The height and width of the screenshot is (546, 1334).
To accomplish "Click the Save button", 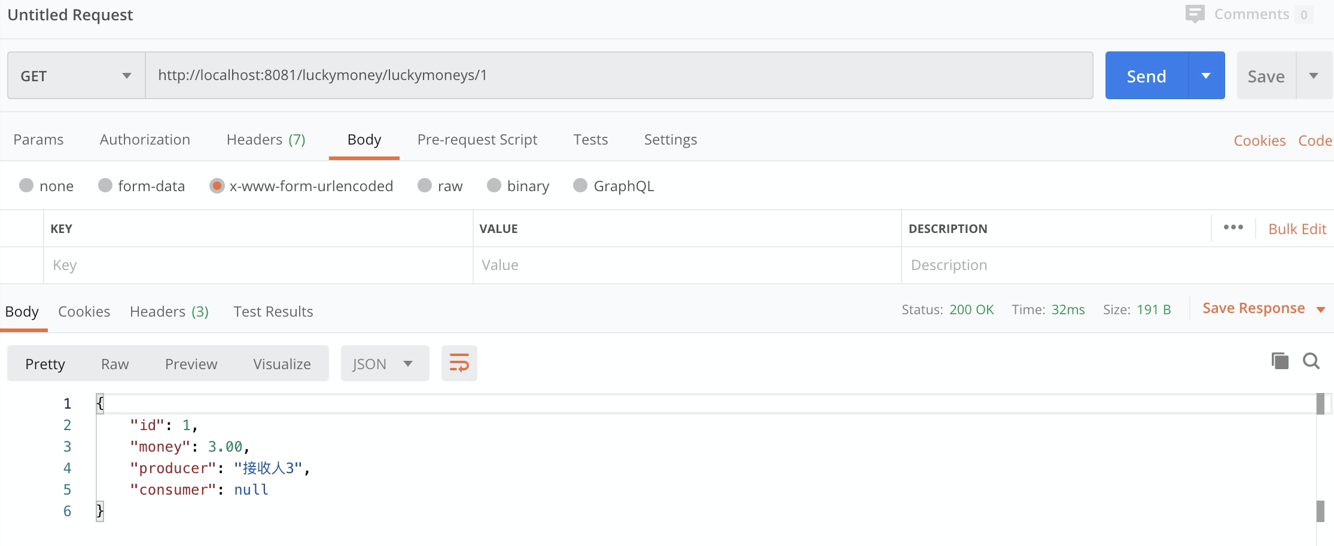I will coord(1266,76).
